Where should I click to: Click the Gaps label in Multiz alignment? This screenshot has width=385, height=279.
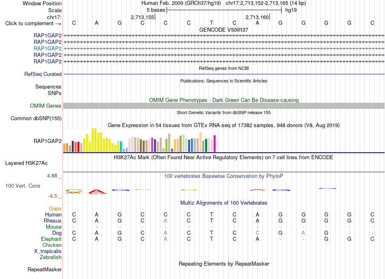point(55,209)
